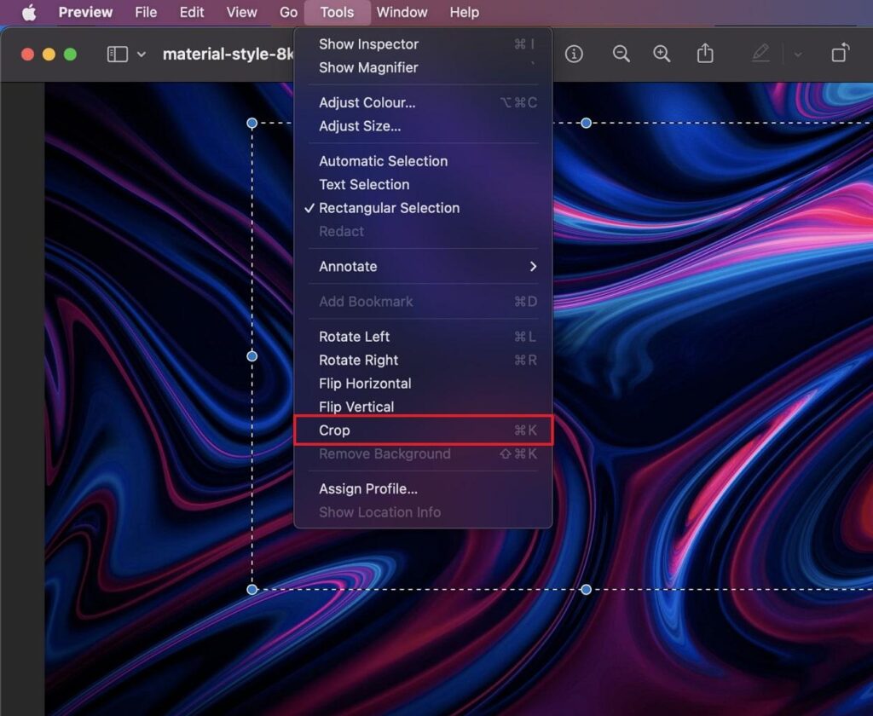
Task: Open the File menu
Action: [146, 12]
